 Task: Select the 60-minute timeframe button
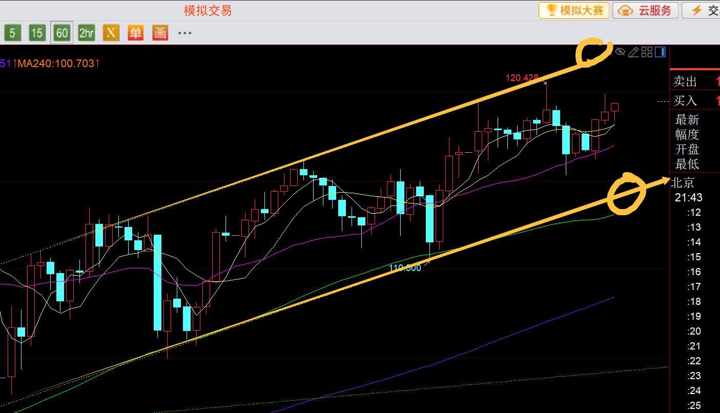pyautogui.click(x=61, y=34)
